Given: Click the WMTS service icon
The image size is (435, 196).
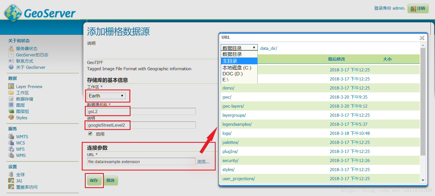Looking at the screenshot, I should pos(11,137).
